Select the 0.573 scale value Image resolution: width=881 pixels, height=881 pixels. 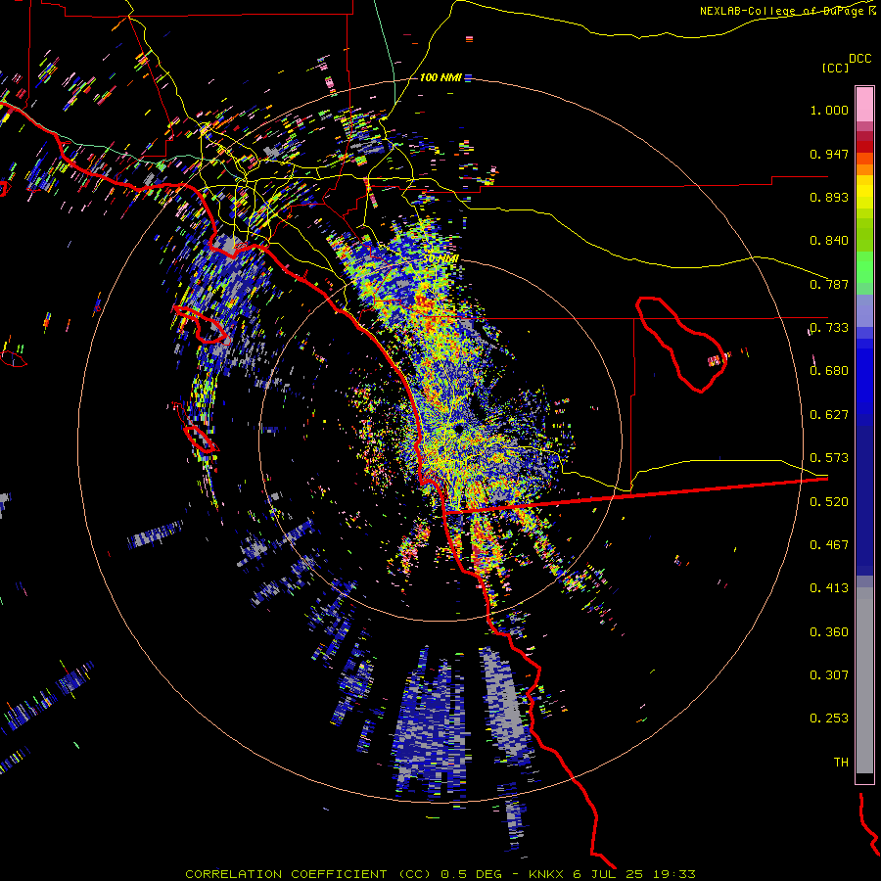(x=829, y=458)
